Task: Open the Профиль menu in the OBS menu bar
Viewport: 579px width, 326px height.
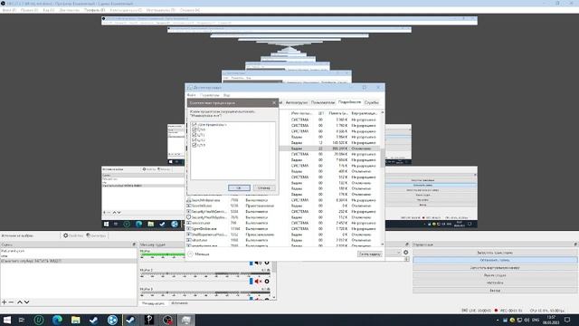Action: pyautogui.click(x=94, y=10)
